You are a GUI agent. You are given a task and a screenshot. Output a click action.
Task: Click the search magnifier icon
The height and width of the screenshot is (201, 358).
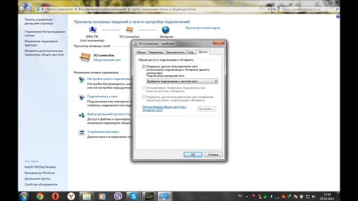[x=337, y=9]
